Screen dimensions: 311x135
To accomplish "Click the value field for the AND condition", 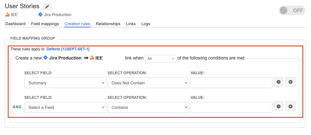I will click(232, 107).
